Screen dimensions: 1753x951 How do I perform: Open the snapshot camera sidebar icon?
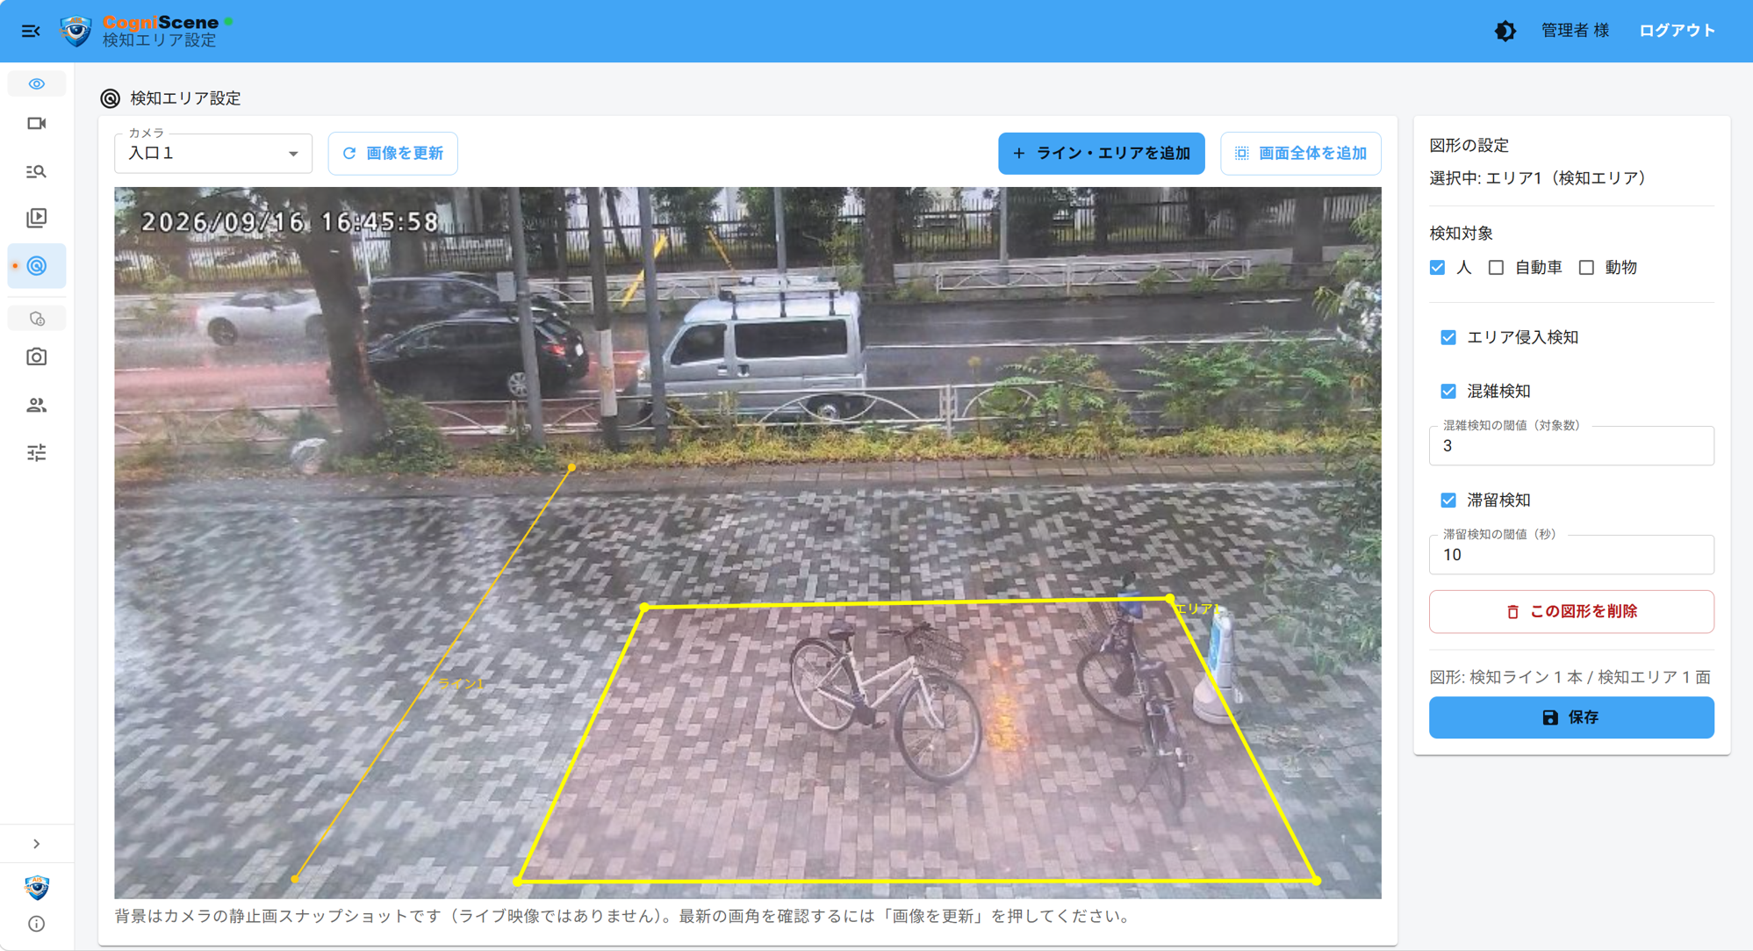pyautogui.click(x=36, y=357)
